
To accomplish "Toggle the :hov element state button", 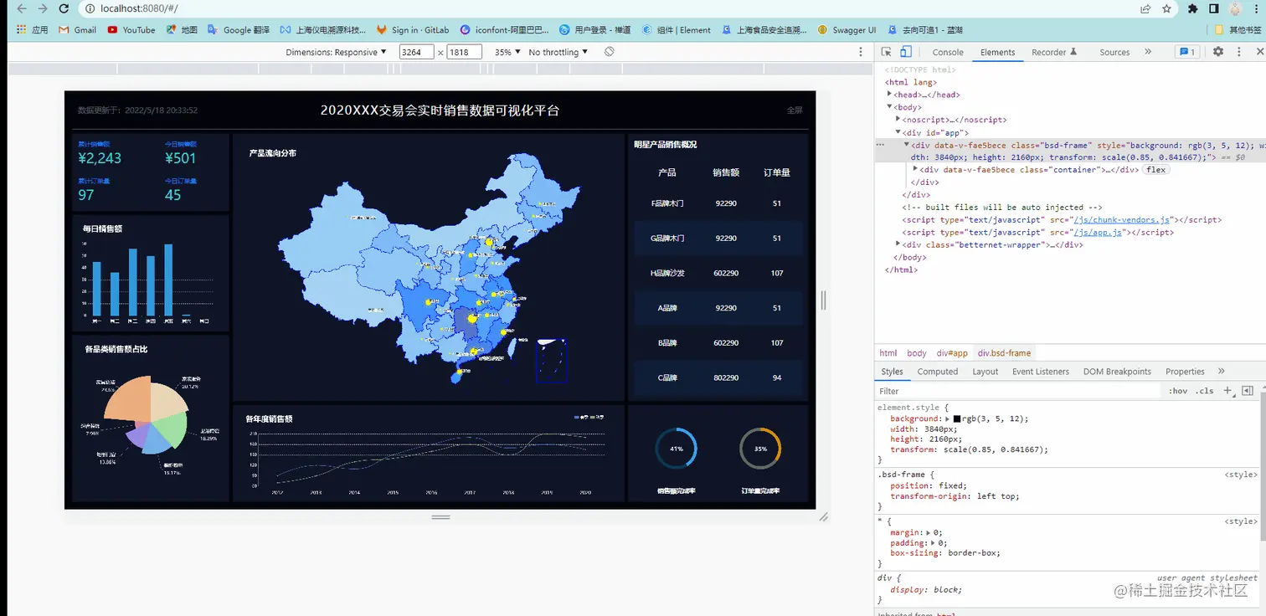I will coord(1177,391).
